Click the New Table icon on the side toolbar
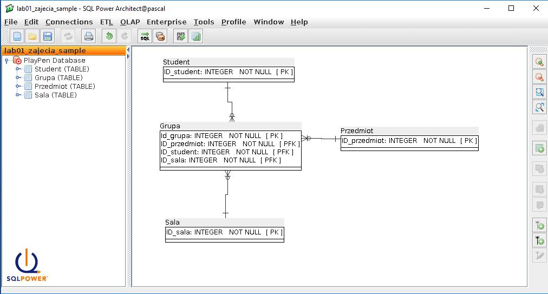Screen dimensions: 548x294 [539, 148]
